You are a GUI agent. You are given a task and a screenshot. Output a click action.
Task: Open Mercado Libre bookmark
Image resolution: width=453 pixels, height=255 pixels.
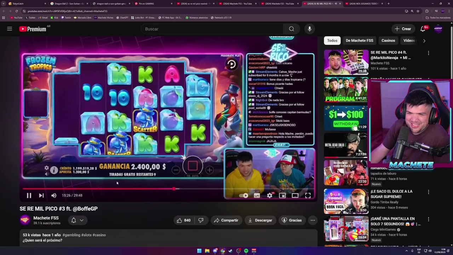(x=82, y=18)
